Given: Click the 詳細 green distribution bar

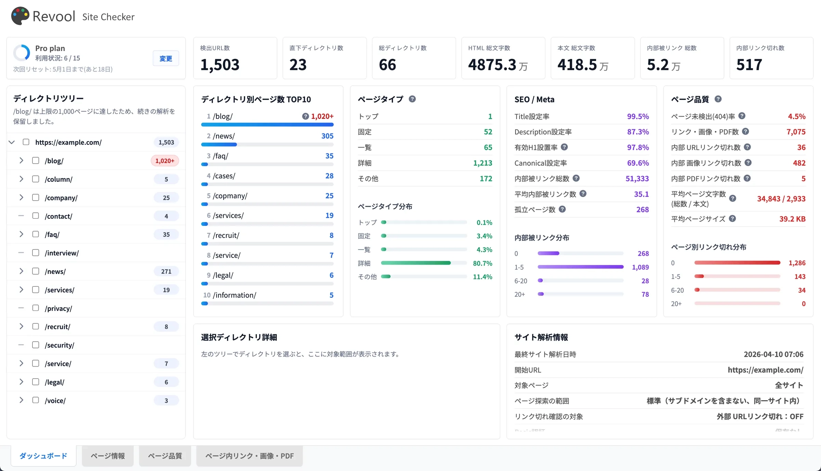Looking at the screenshot, I should [416, 263].
